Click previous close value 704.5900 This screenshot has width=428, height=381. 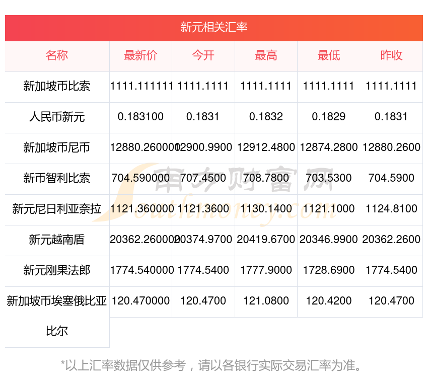click(x=391, y=178)
